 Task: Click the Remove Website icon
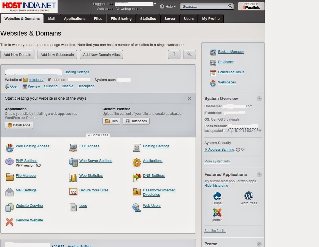pos(9,222)
